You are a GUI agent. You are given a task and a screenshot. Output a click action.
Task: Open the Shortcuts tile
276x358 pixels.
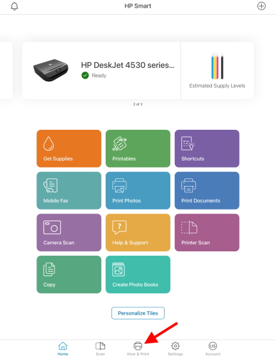click(x=207, y=148)
